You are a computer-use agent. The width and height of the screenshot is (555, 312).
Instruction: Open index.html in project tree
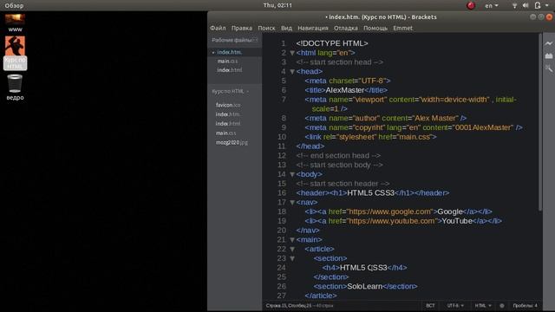click(x=228, y=123)
